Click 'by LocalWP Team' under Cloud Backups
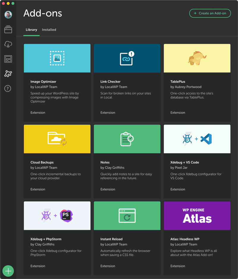The image size is (238, 279). 44,168
